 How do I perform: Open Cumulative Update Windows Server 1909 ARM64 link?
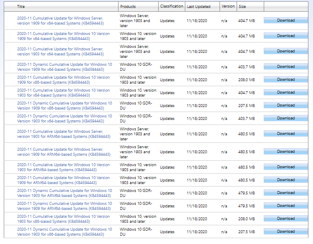tap(64, 152)
